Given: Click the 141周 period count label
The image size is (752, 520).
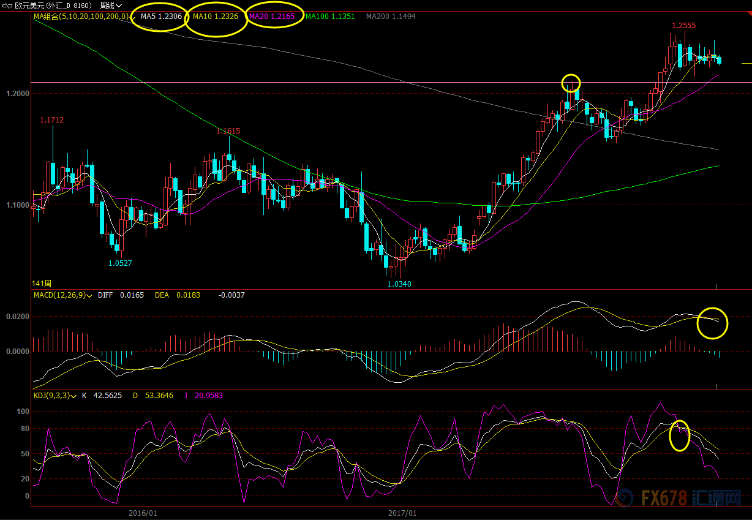Looking at the screenshot, I should 42,284.
